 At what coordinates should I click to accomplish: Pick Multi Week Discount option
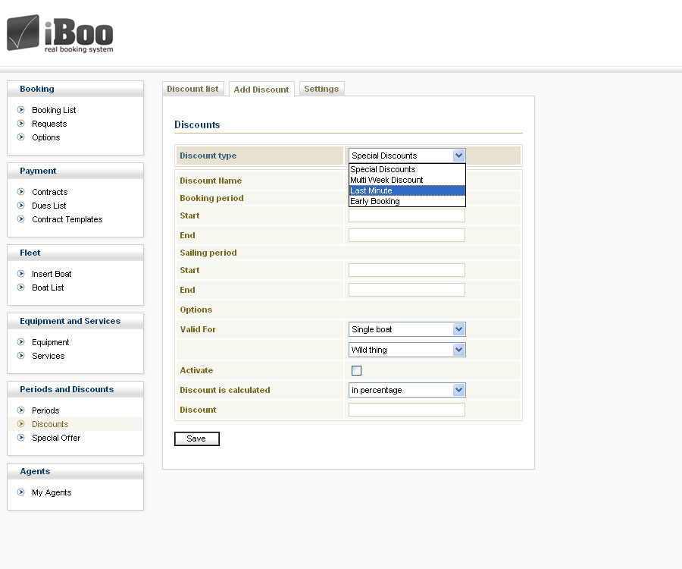406,180
